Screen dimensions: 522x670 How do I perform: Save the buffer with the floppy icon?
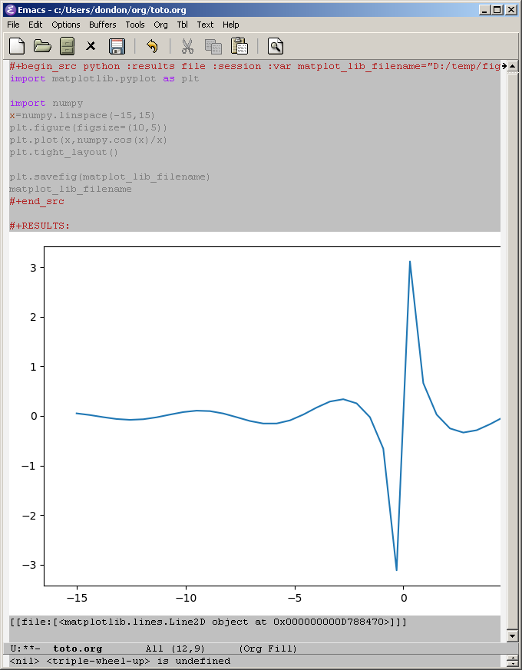click(x=117, y=46)
